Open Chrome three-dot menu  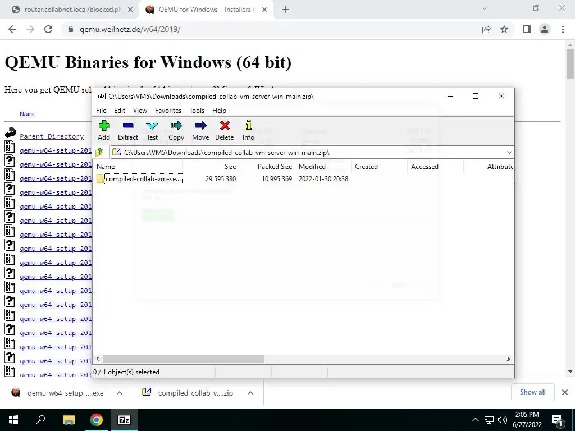point(563,29)
